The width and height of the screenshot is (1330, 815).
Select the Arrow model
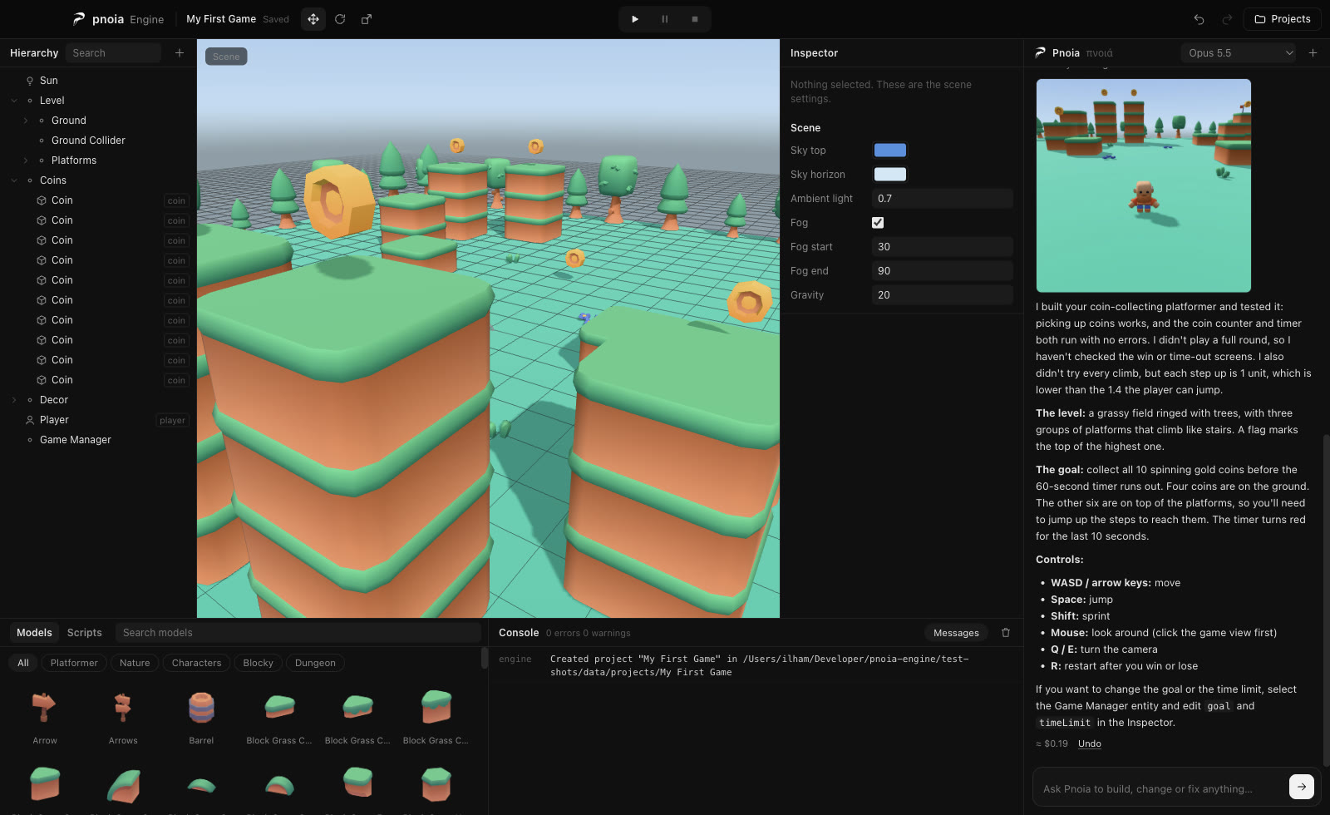click(x=45, y=717)
